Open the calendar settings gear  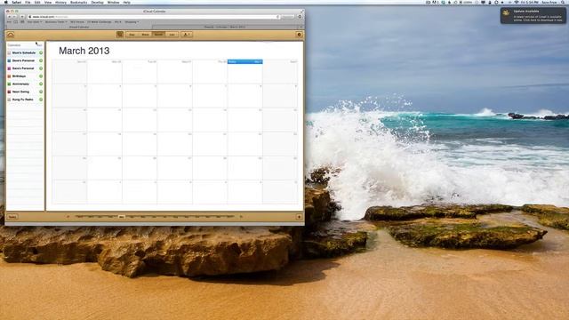(299, 35)
